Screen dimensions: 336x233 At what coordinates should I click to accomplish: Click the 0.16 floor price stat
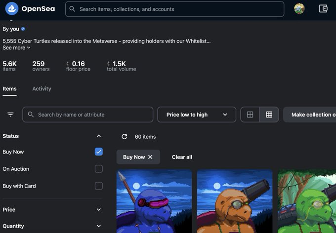78,66
